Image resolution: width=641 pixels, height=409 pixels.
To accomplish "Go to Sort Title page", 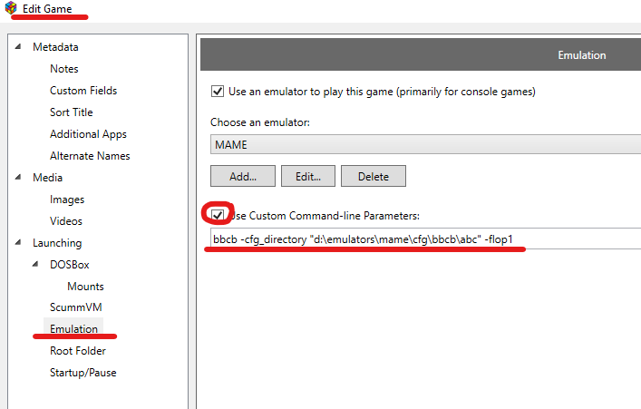I will [71, 112].
